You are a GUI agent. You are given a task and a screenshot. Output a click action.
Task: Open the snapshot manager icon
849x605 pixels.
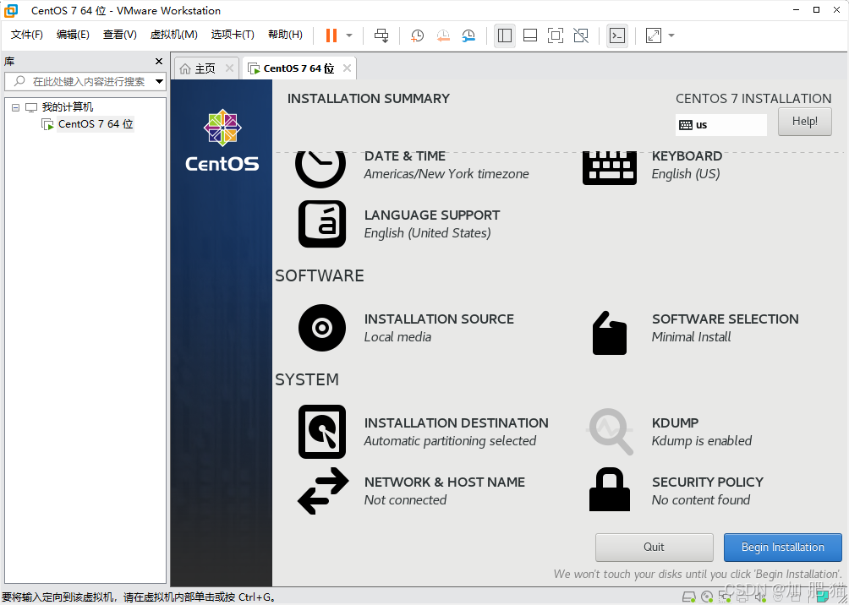[x=468, y=35]
